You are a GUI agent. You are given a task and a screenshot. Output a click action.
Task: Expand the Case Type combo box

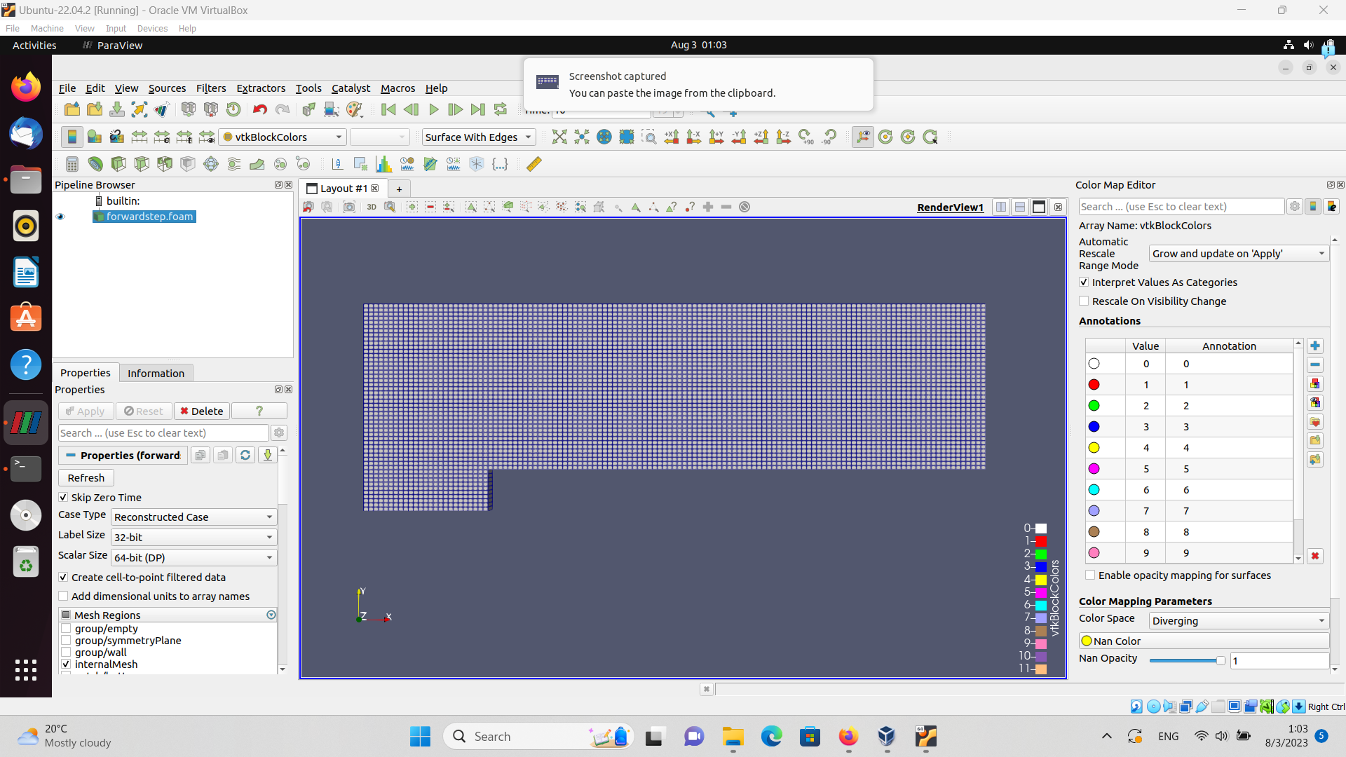(x=193, y=517)
